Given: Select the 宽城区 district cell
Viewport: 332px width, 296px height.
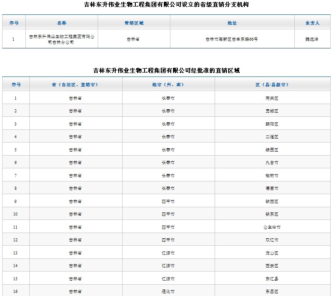Looking at the screenshot, I should click(x=272, y=111).
